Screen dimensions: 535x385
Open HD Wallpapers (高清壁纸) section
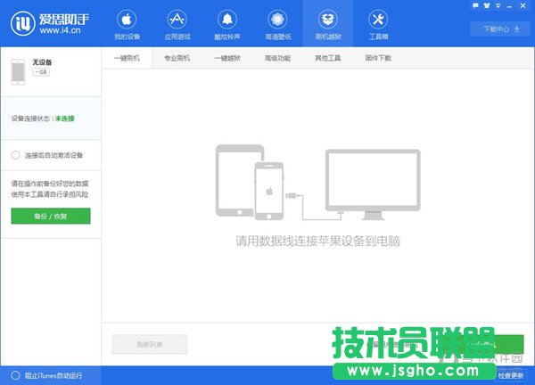click(277, 25)
